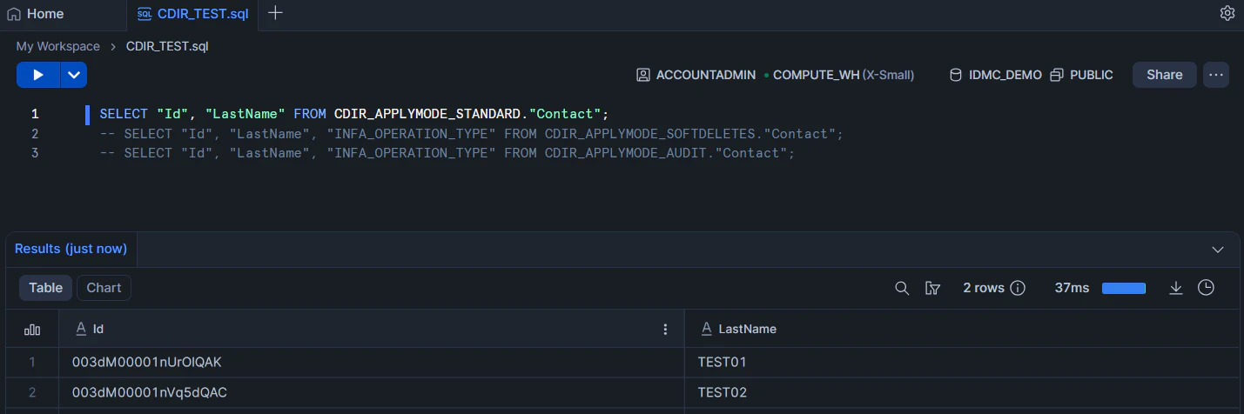Click the blue 37ms query duration bar

point(1123,288)
